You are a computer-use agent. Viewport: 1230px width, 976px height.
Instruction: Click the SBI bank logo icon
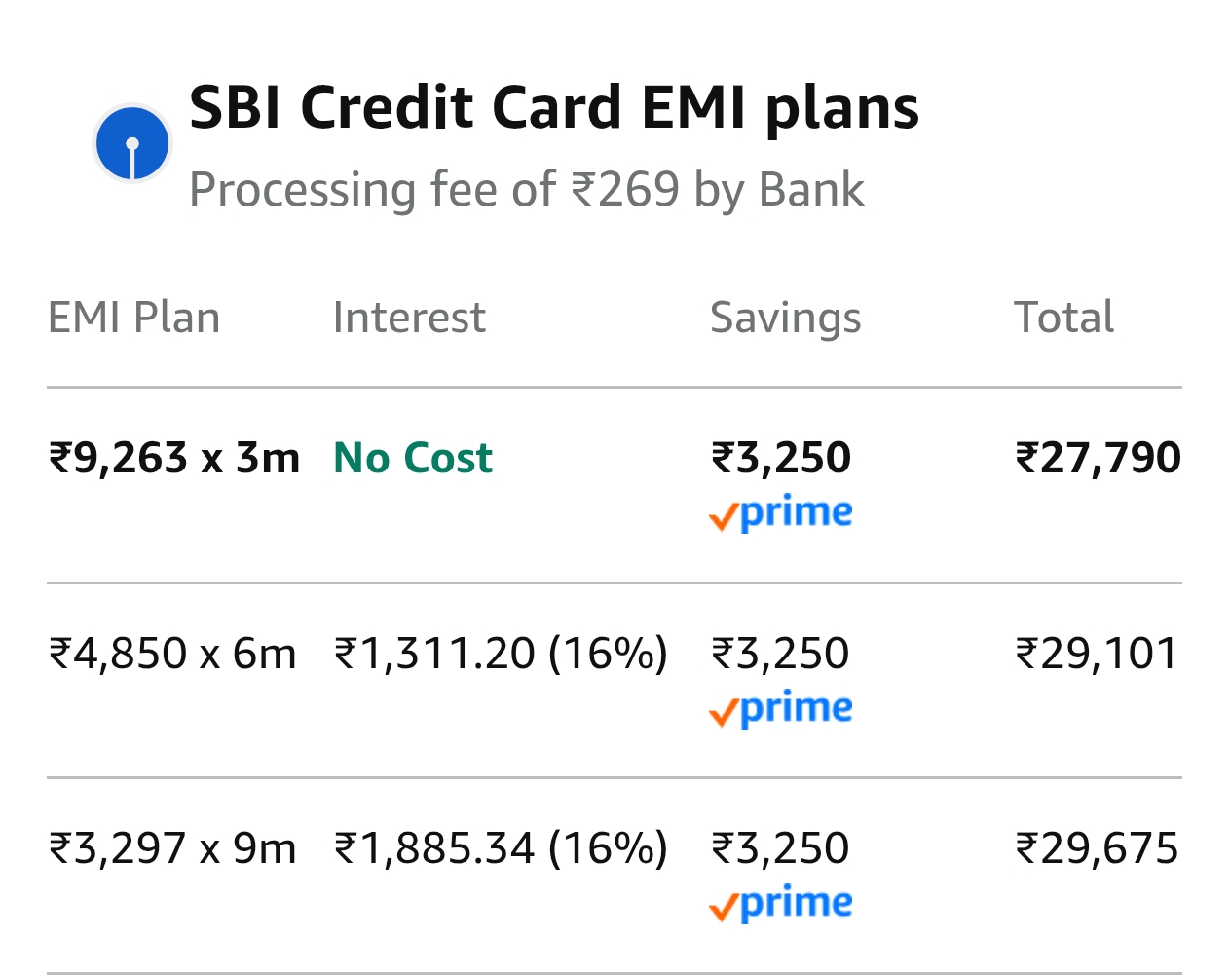pyautogui.click(x=132, y=143)
